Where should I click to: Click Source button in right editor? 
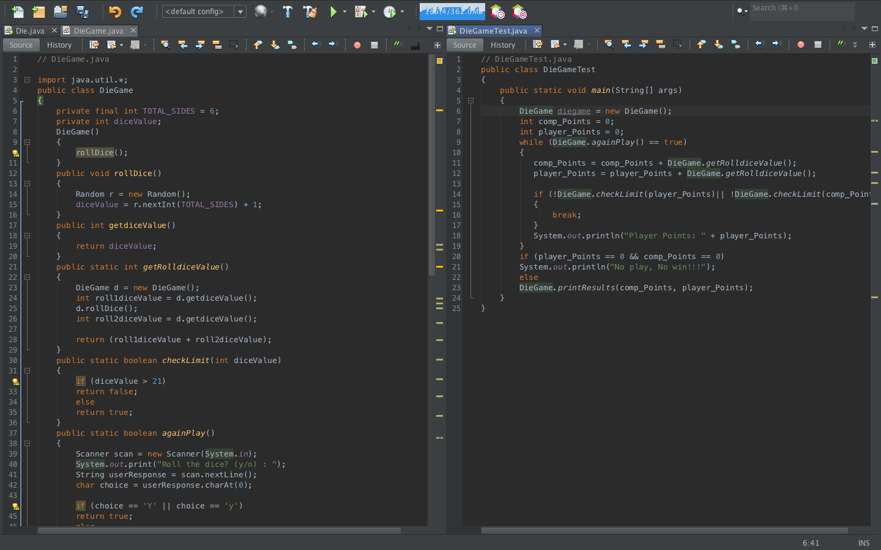coord(465,45)
